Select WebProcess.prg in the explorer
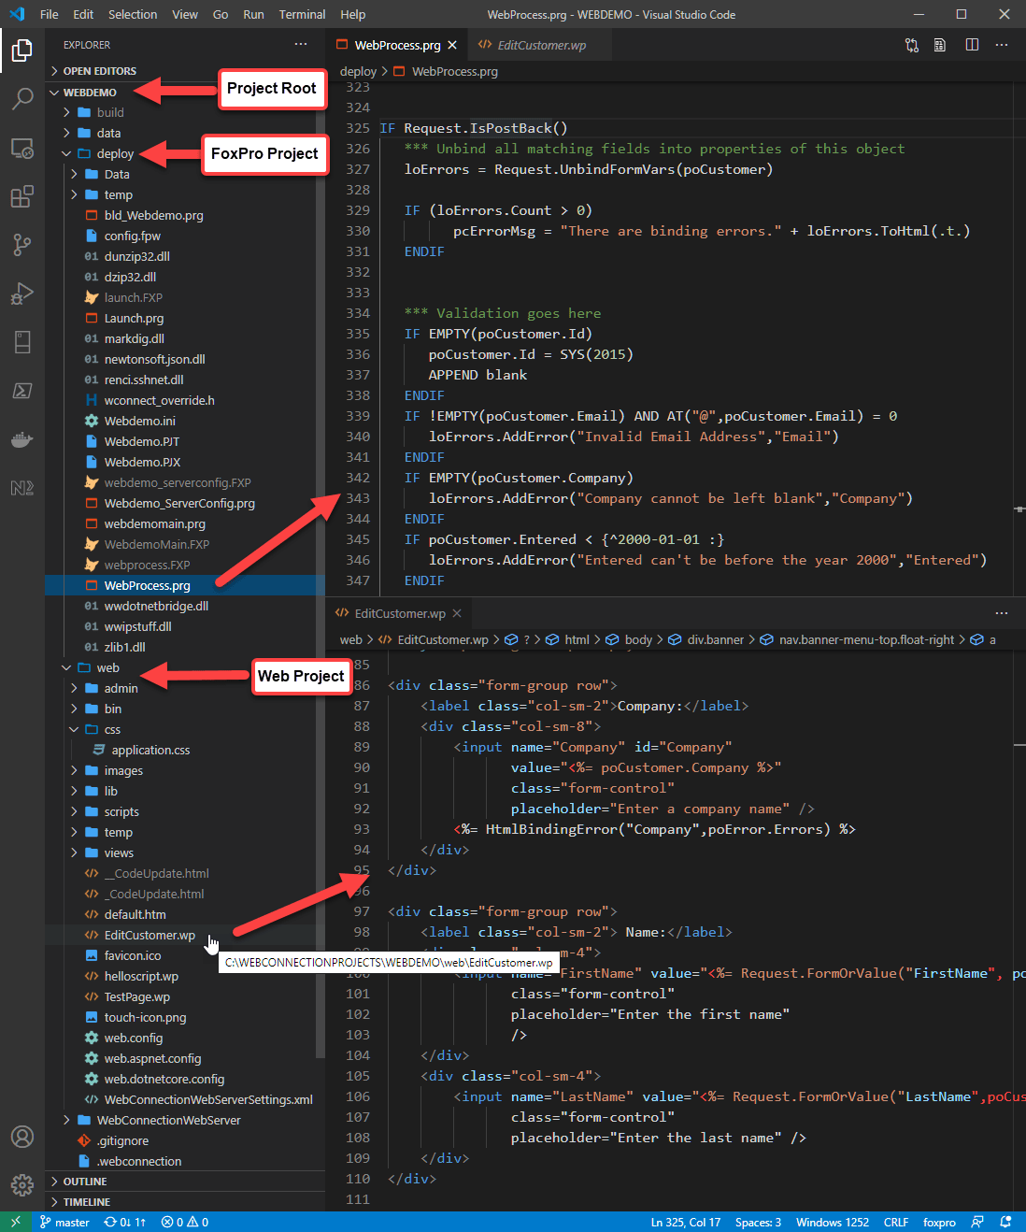Screen dimensions: 1026x1232 click(185, 585)
